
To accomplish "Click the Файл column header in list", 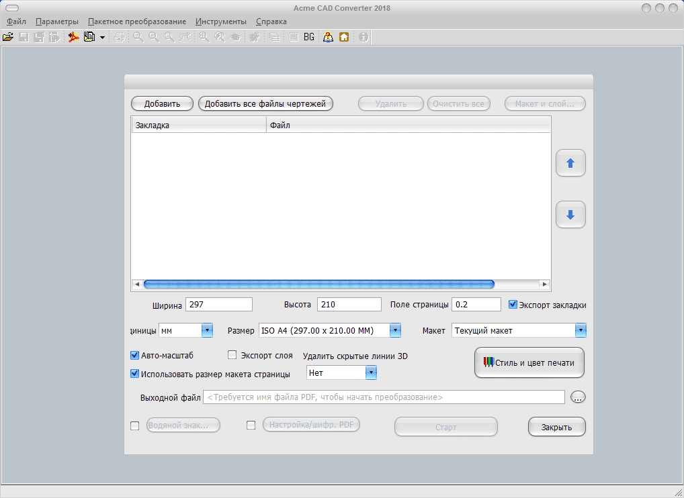I will point(409,125).
